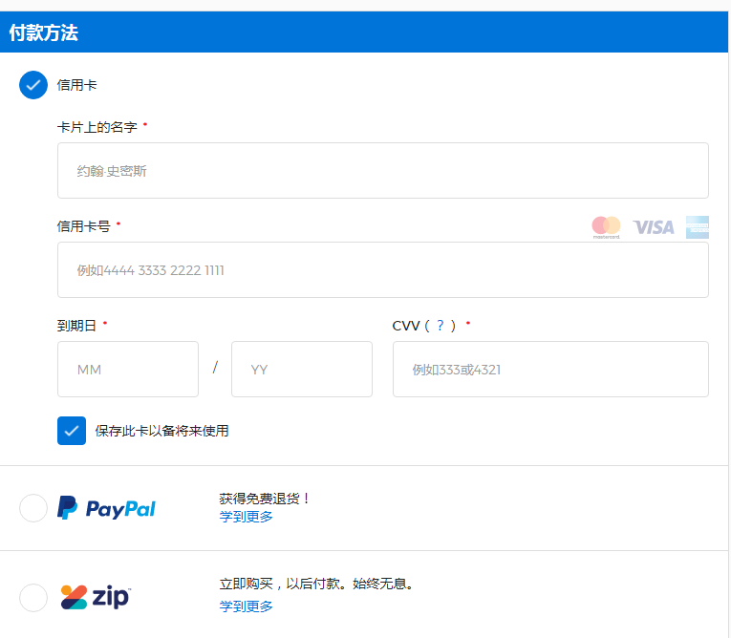
Task: Open the 学到更多 link under PayPal
Action: tap(246, 517)
